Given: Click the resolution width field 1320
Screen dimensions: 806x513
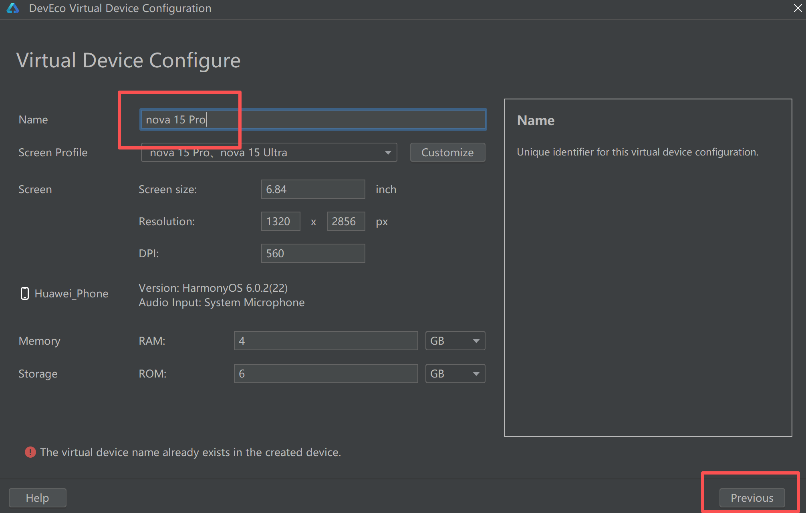Looking at the screenshot, I should point(280,221).
